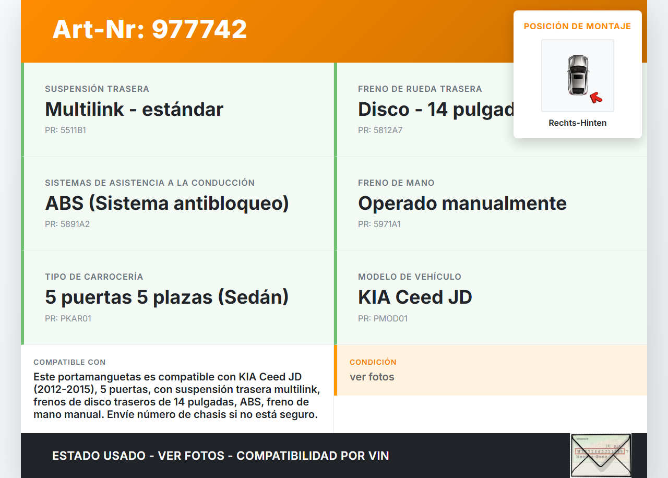Click the 'FRENO DE RUEDA TRASERA' label
The height and width of the screenshot is (478, 668).
pos(420,89)
